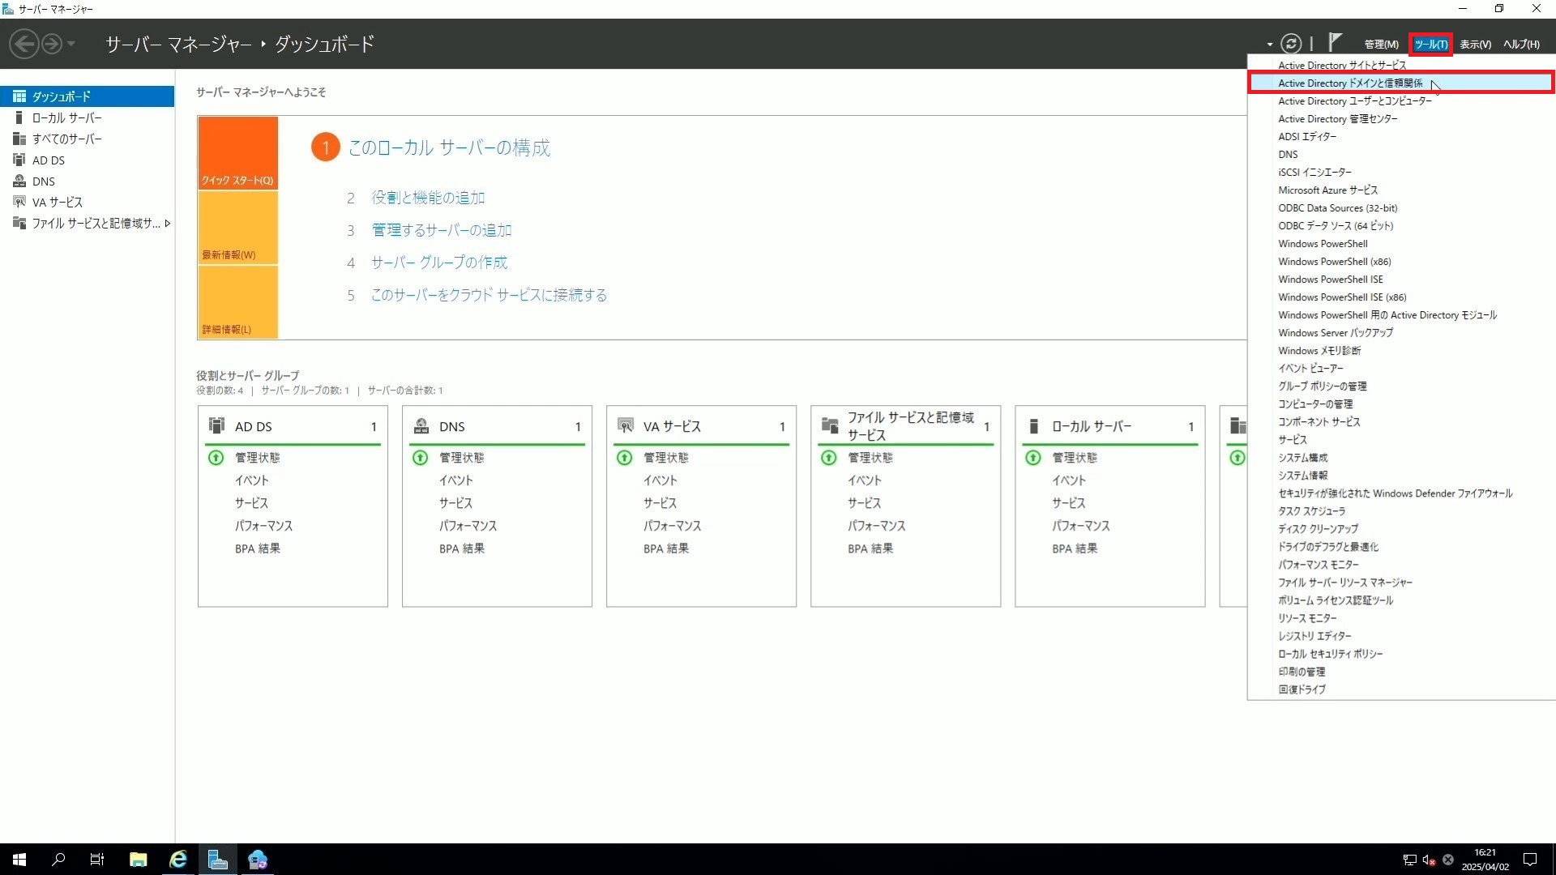Select DNS from the Tools menu
This screenshot has height=875, width=1556.
pos(1401,154)
